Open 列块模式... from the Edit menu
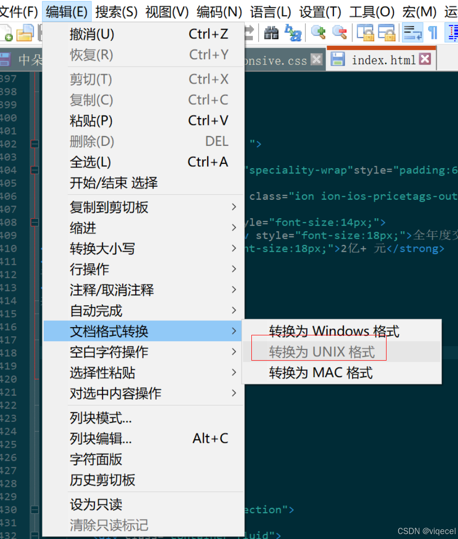This screenshot has width=458, height=539. [144, 418]
